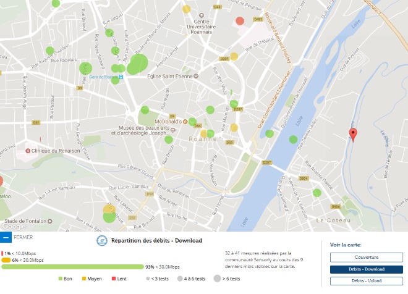The width and height of the screenshot is (408, 294).
Task: Collapse the panel with the blue minus button
Action: tap(6, 237)
